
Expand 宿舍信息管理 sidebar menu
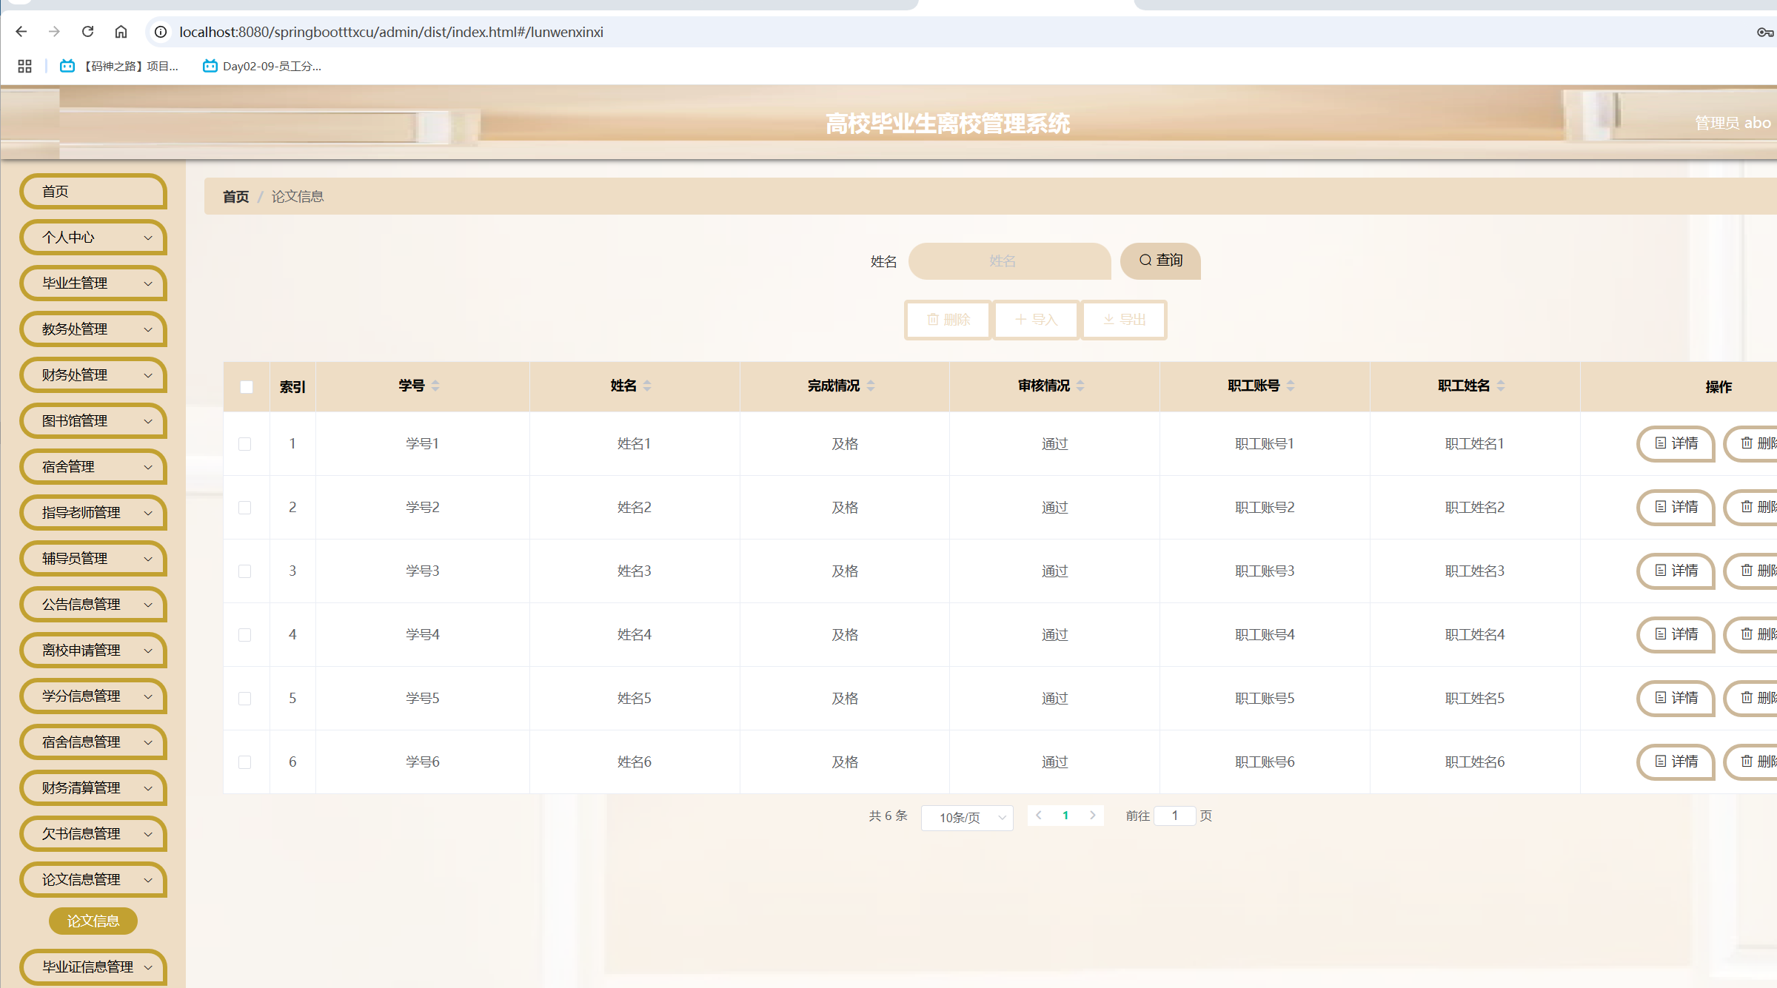[93, 742]
